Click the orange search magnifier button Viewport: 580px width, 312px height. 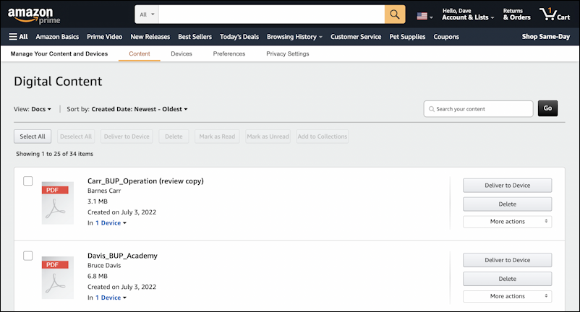(x=395, y=14)
